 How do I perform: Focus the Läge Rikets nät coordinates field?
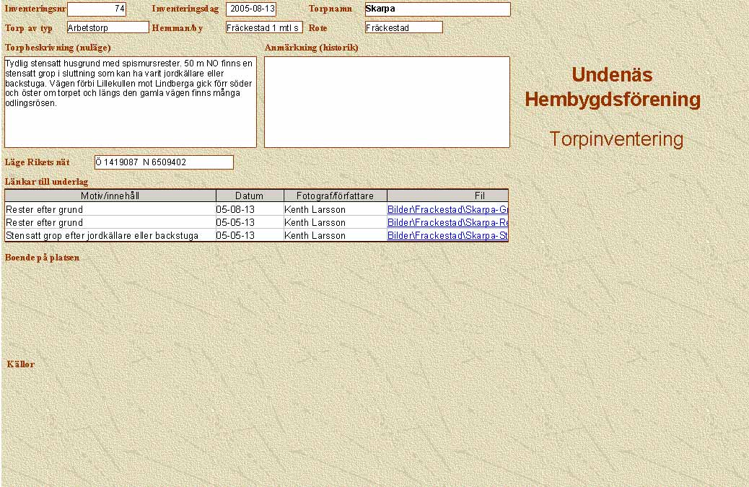[x=164, y=162]
